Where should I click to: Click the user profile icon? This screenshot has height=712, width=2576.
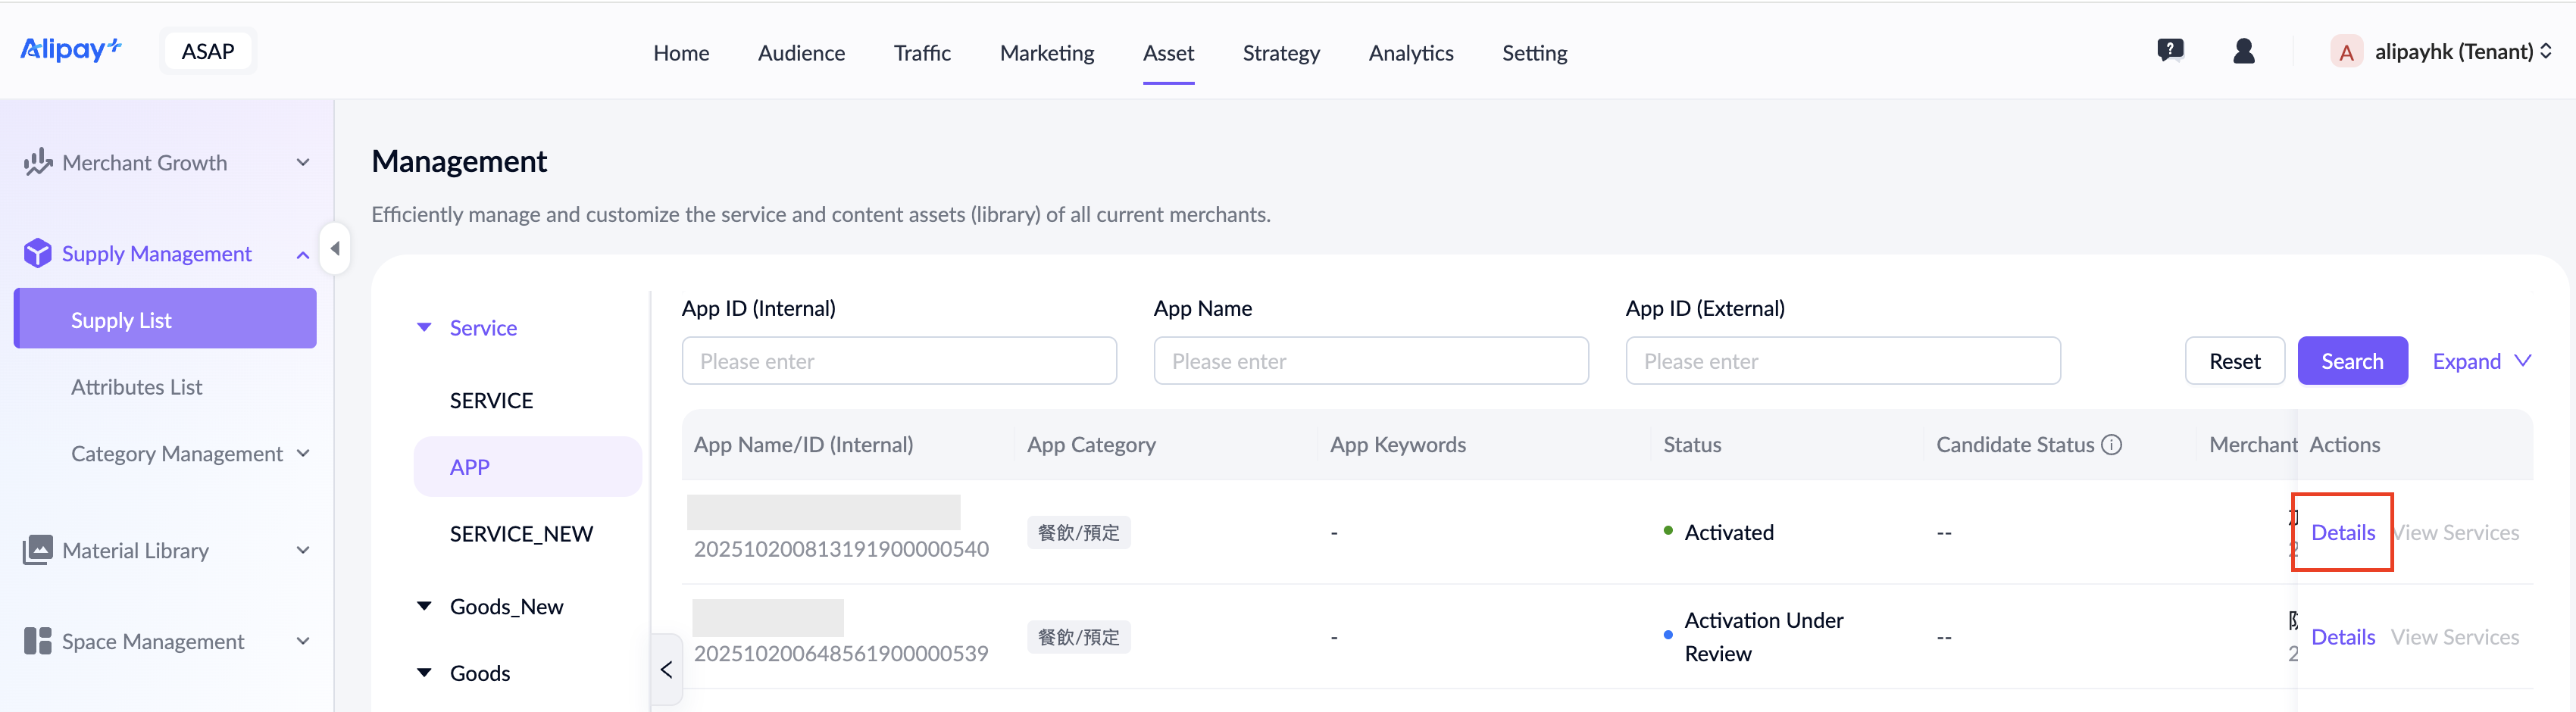coord(2243,51)
